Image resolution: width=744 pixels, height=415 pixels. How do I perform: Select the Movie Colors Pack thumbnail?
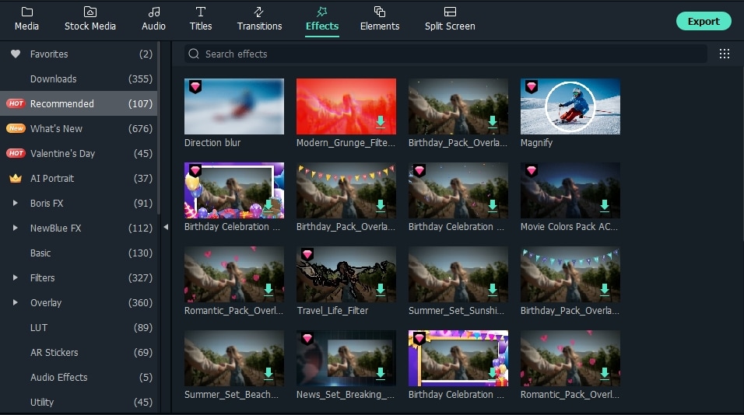click(570, 190)
